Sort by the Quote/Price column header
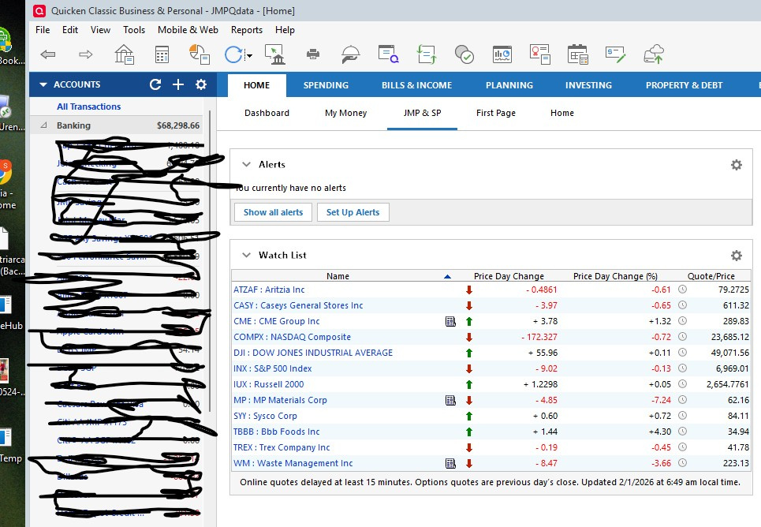The image size is (761, 527). [711, 276]
